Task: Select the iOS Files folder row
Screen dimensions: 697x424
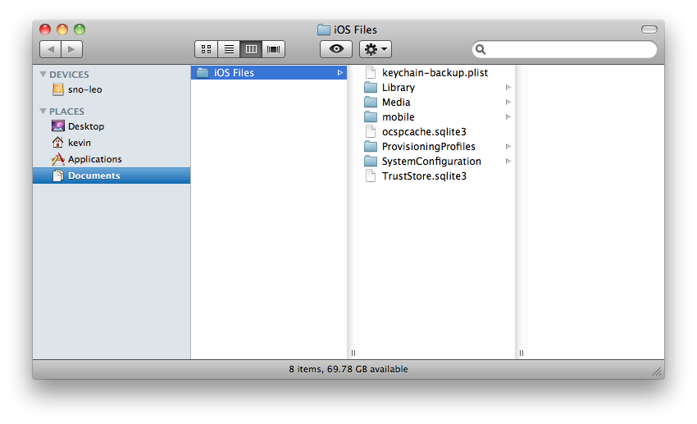Action: [x=269, y=72]
